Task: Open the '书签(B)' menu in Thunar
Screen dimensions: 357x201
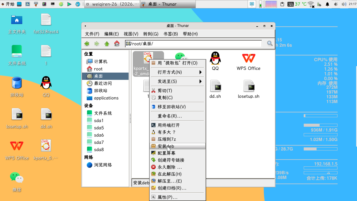Action: click(x=171, y=34)
